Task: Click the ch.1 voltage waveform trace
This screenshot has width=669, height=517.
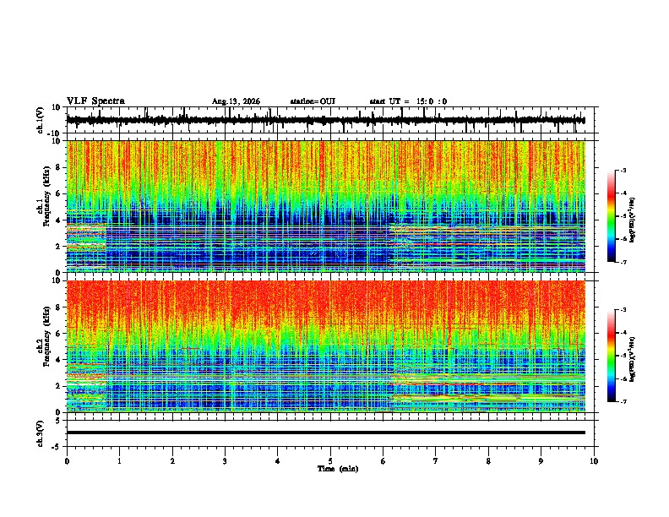Action: (x=325, y=120)
